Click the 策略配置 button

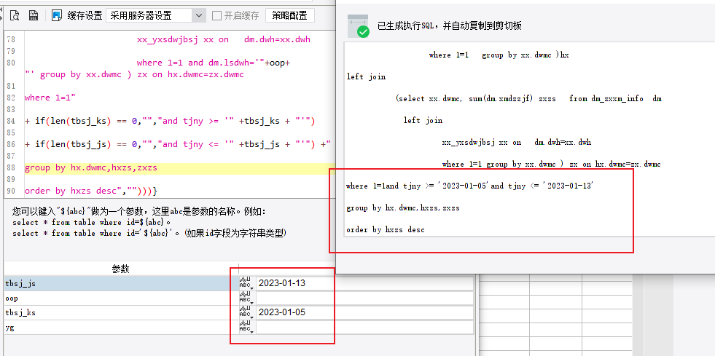pos(290,15)
